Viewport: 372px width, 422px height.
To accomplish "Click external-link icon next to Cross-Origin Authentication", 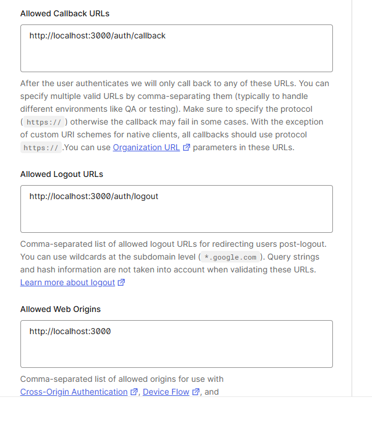I will click(134, 392).
